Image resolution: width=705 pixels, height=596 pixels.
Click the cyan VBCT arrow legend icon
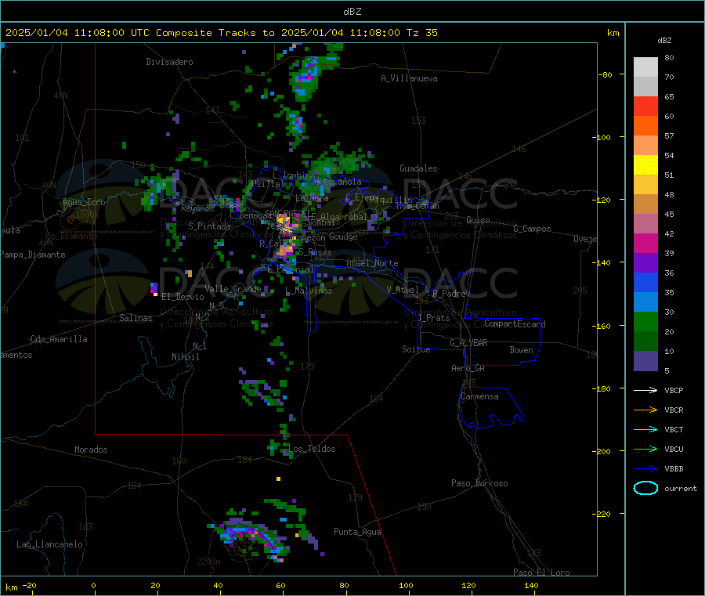tap(645, 429)
